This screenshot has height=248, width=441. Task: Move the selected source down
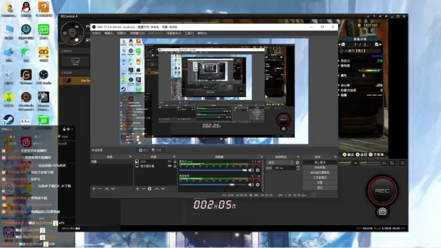[x=163, y=188]
